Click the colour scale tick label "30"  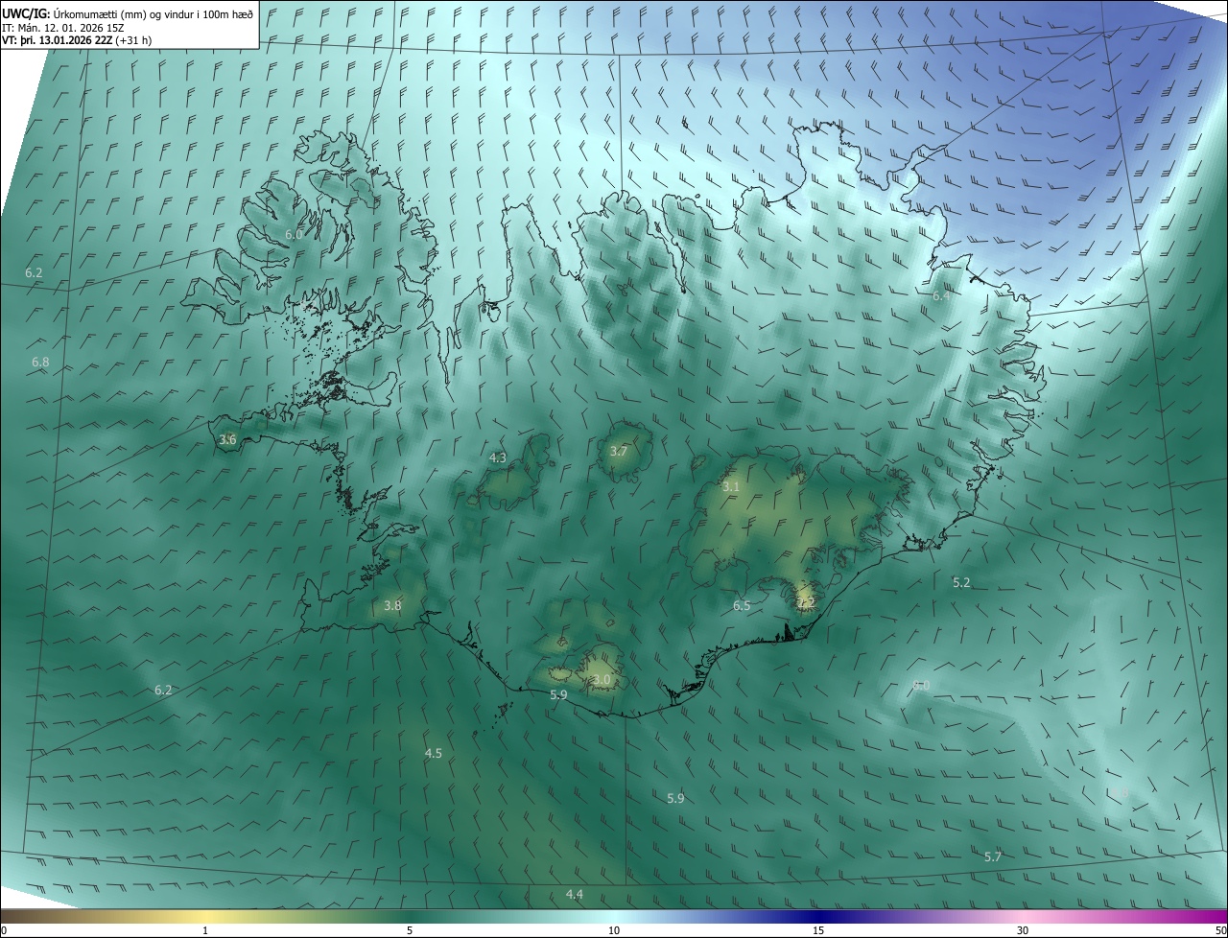point(1023,930)
